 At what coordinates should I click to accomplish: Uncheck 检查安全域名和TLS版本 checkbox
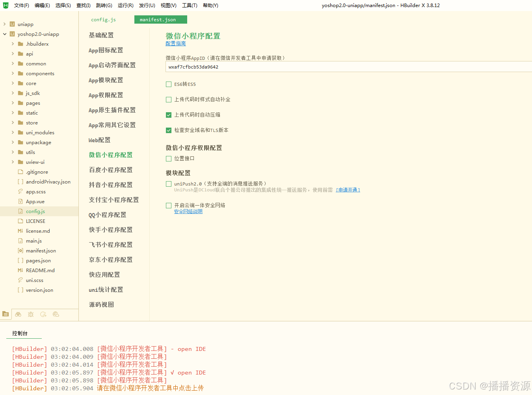(x=169, y=130)
